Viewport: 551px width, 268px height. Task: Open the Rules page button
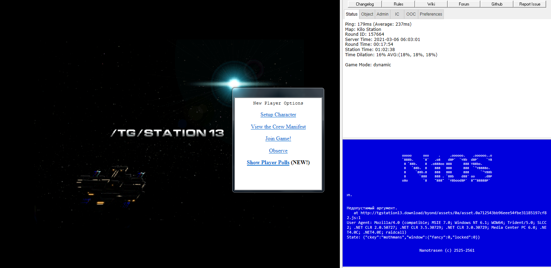(398, 4)
